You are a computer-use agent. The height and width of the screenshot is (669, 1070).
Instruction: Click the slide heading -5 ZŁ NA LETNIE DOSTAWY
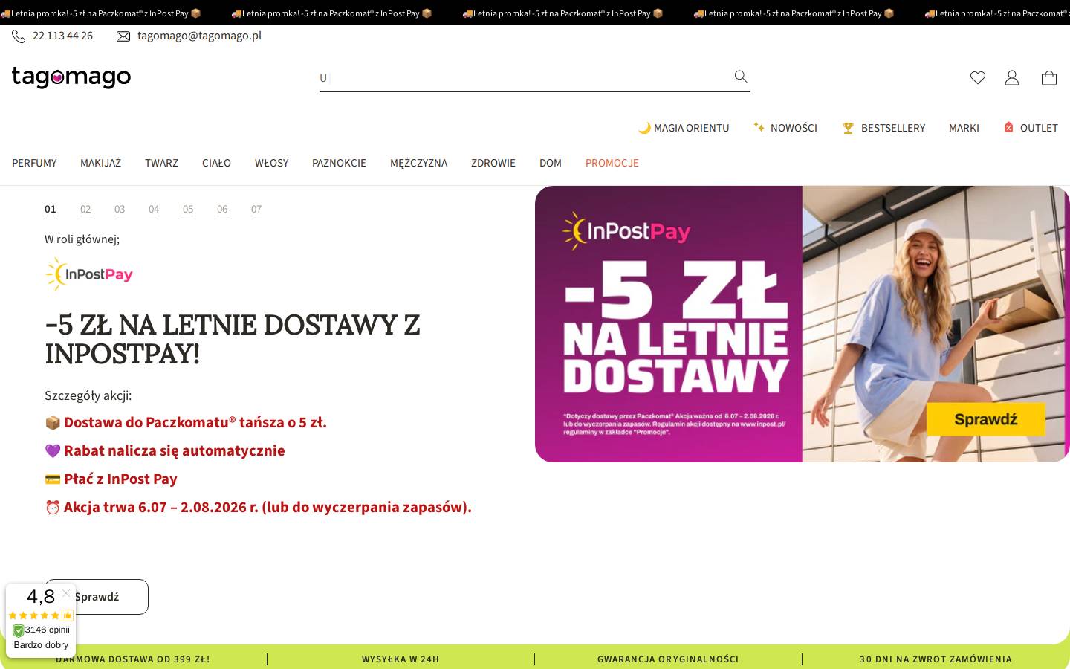233,340
